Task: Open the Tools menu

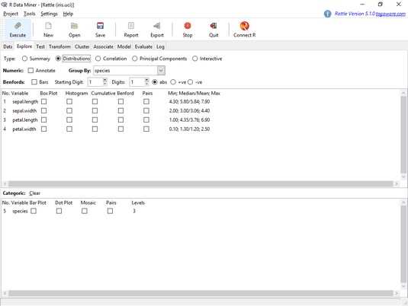Action: (30, 14)
